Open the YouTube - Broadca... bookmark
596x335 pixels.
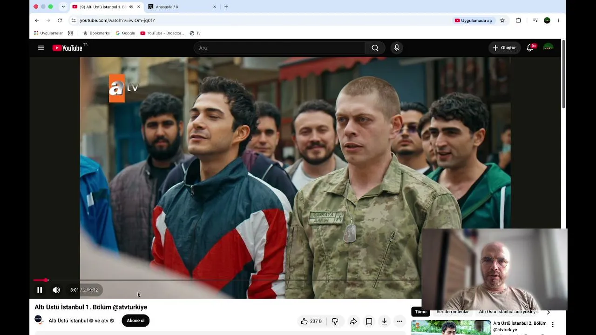(163, 33)
